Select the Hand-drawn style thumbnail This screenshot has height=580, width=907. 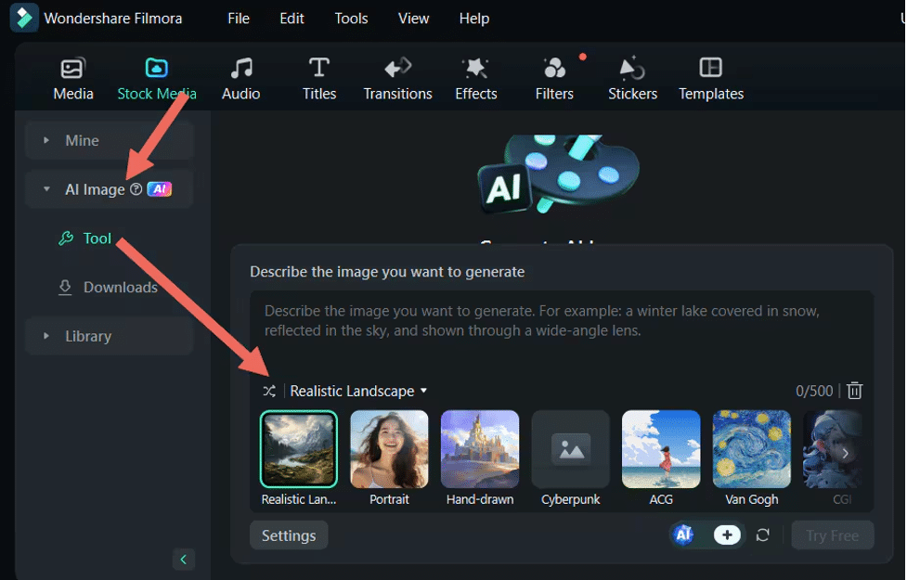point(480,449)
